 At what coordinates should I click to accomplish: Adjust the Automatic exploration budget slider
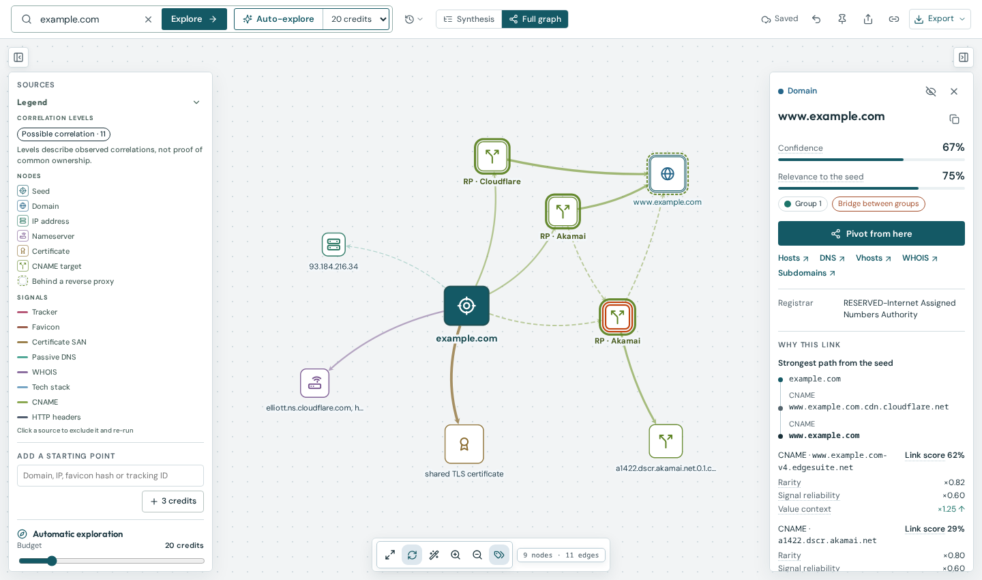[x=110, y=561]
